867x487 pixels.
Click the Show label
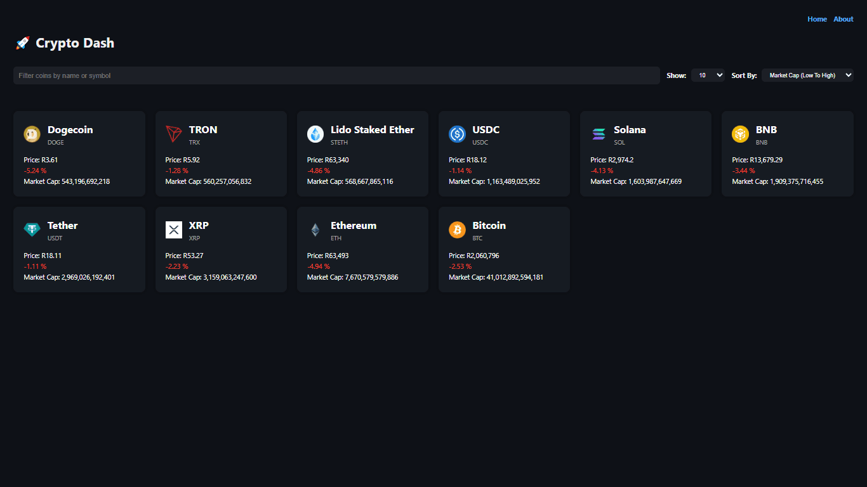(x=677, y=75)
